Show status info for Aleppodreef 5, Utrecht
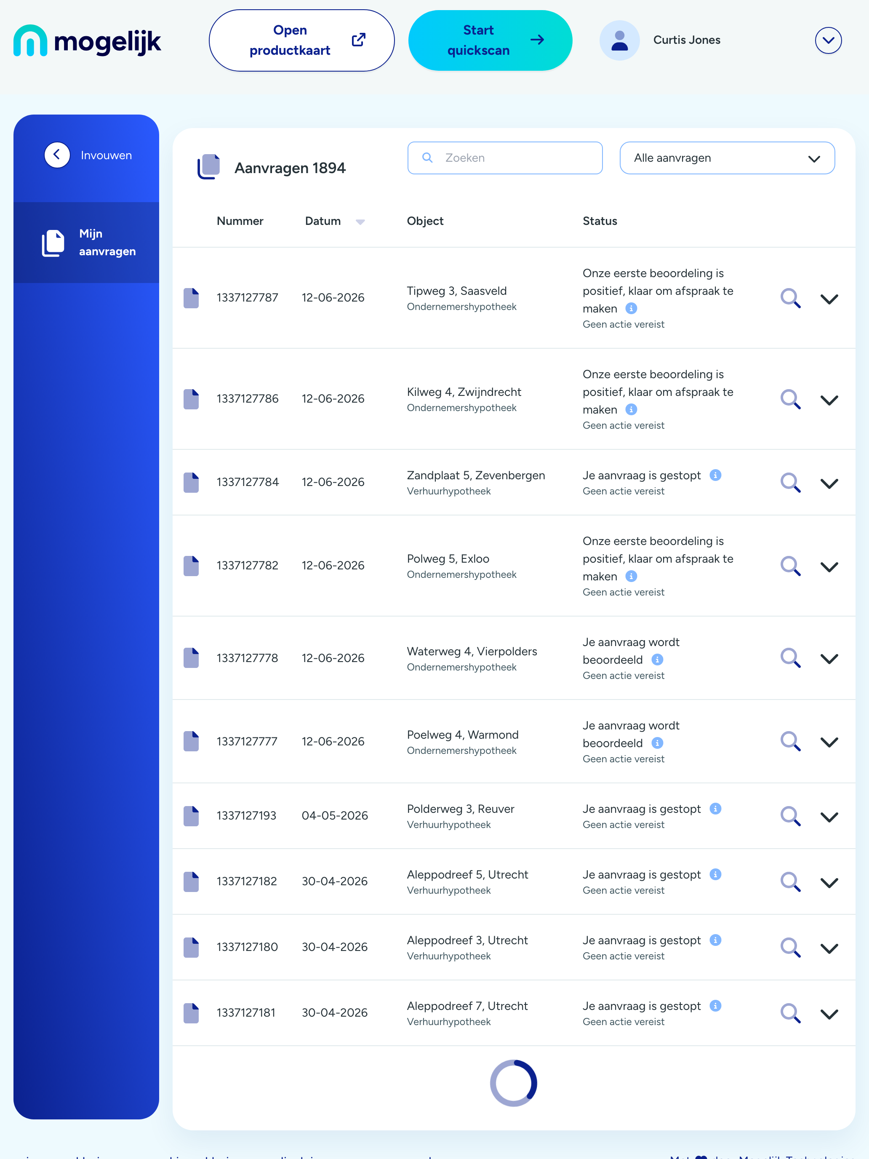Viewport: 869px width, 1159px height. (715, 874)
